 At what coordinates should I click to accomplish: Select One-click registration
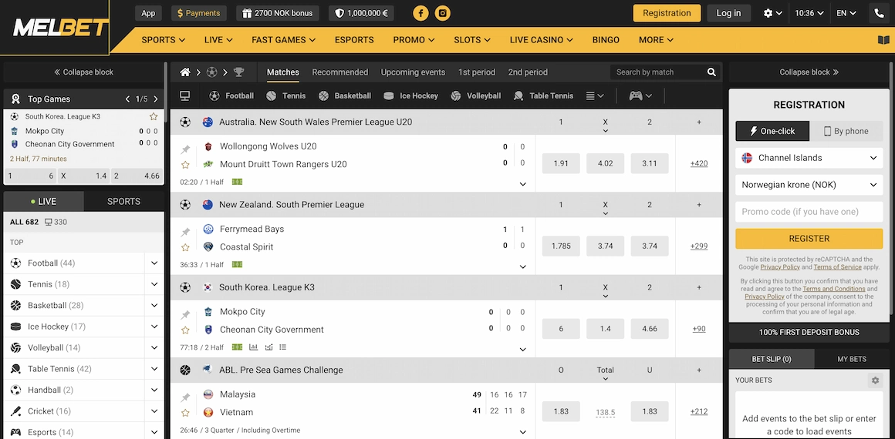772,131
